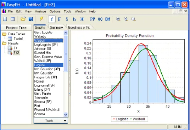The image size is (190, 130).
Task: Open the File menu
Action: point(10,11)
